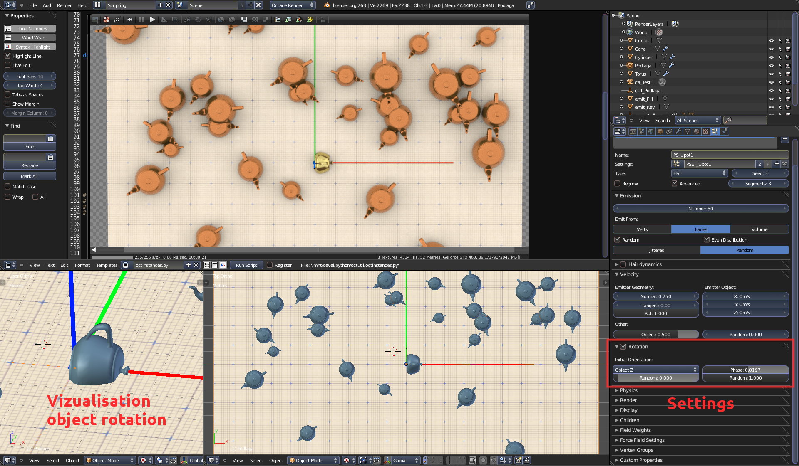This screenshot has height=466, width=799.
Task: Expand the Physics panel
Action: pos(628,390)
